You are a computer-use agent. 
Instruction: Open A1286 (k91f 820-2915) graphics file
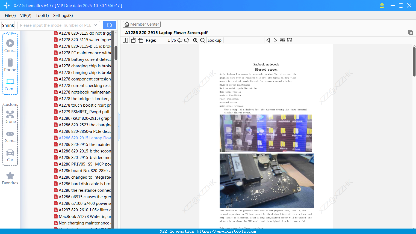click(x=82, y=118)
